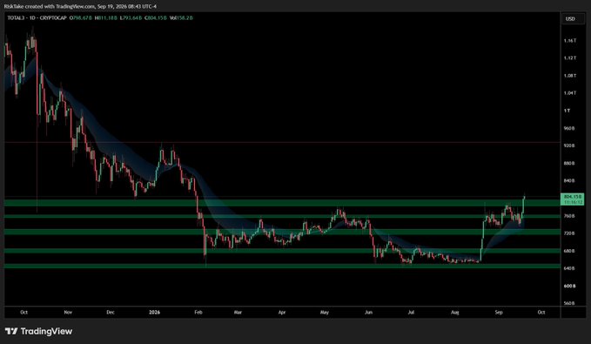The width and height of the screenshot is (591, 344).
Task: Select the volume value Vol158.2B
Action: click(x=181, y=17)
